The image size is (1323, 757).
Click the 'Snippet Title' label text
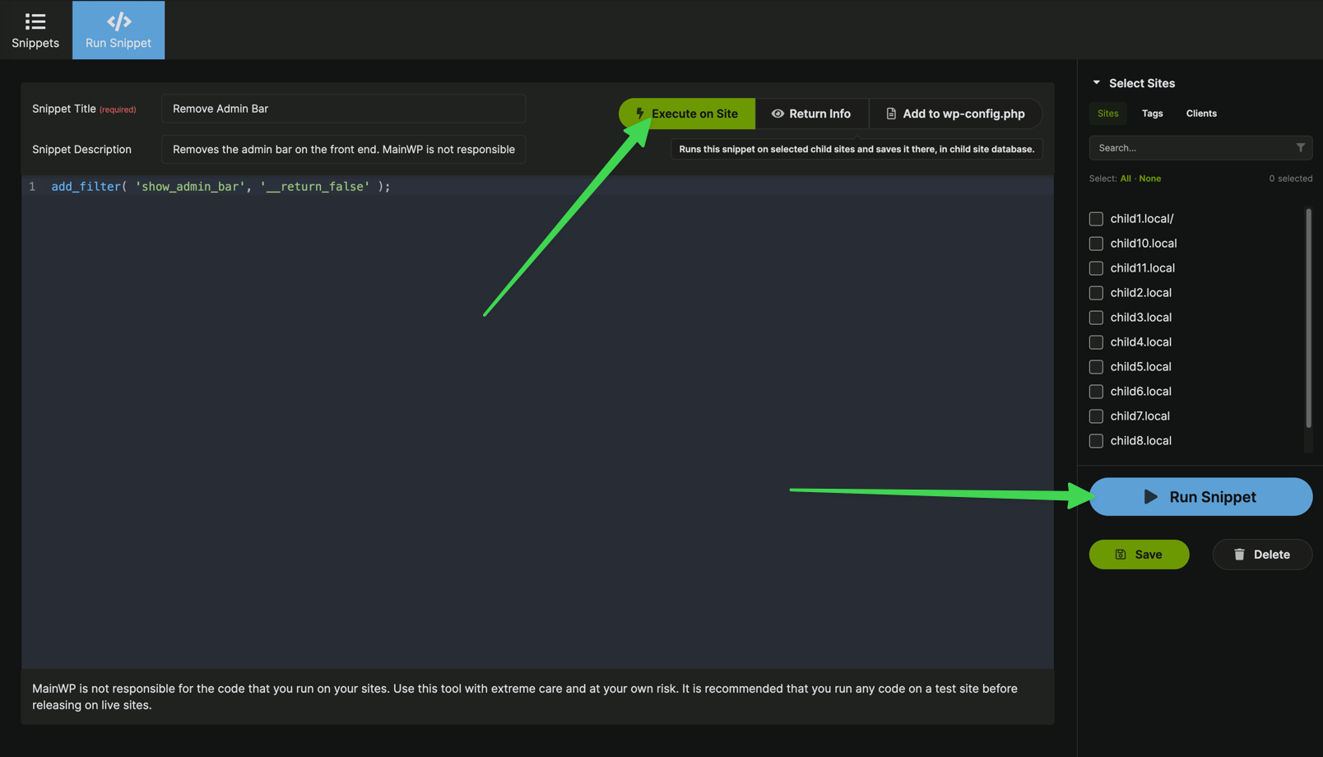(x=64, y=109)
